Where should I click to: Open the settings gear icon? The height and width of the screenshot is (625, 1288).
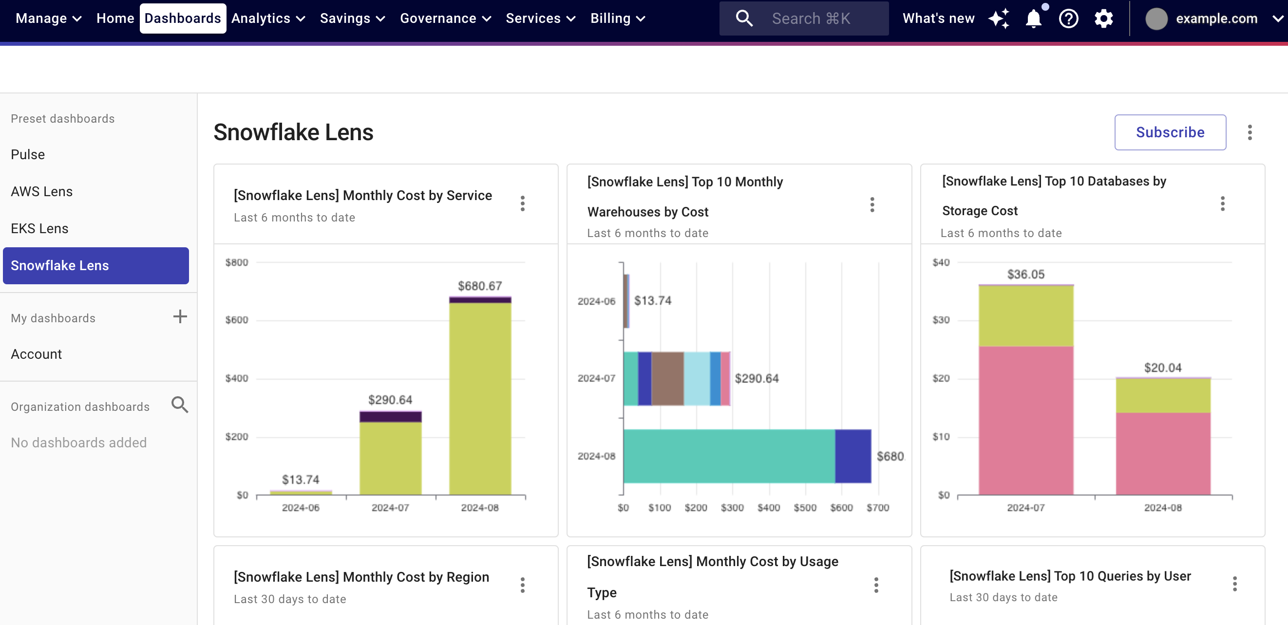point(1103,18)
